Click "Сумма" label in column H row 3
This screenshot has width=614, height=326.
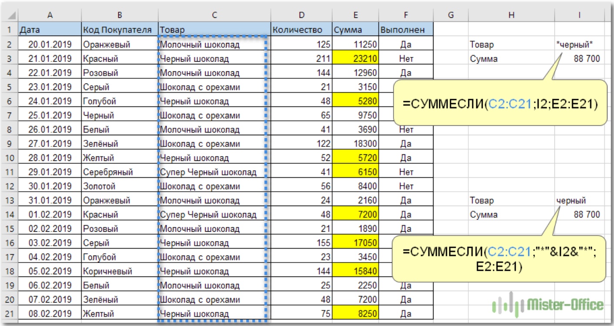(x=511, y=58)
